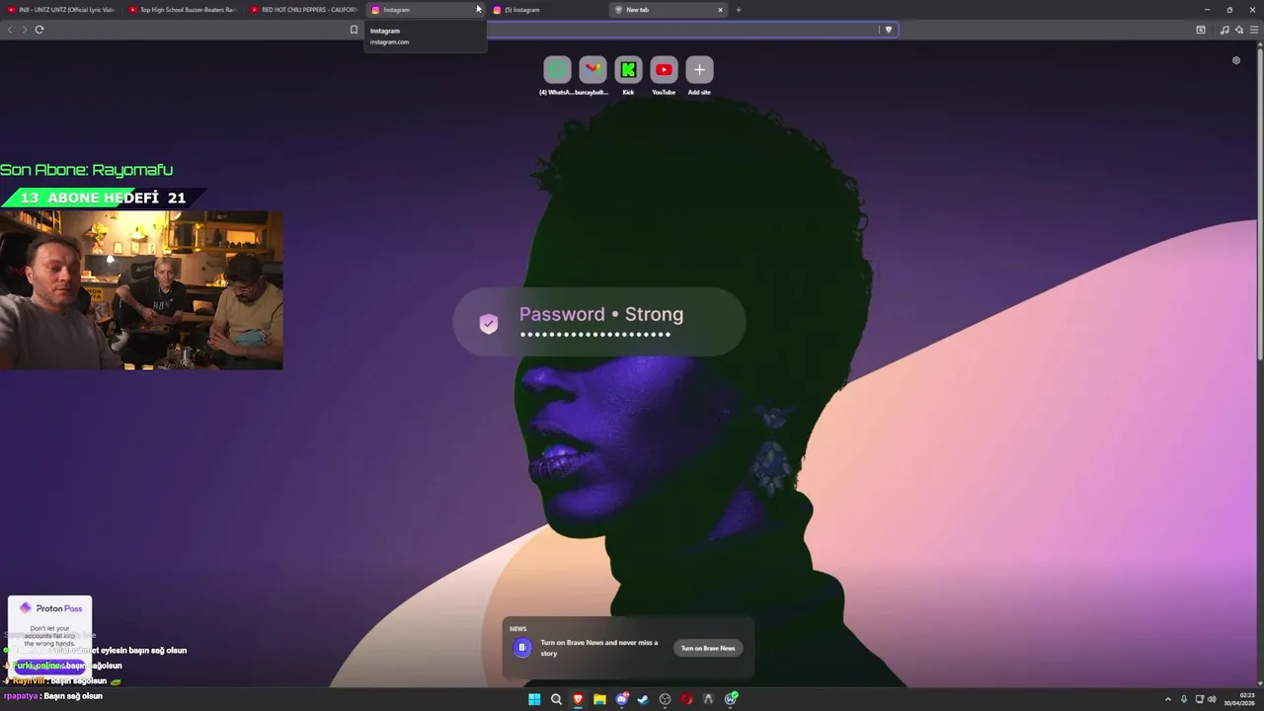Open Steam from the taskbar
Image resolution: width=1264 pixels, height=711 pixels.
click(643, 699)
